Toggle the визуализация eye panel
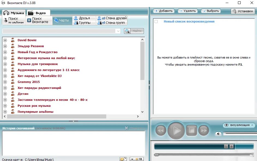The image size is (257, 161). [239, 125]
